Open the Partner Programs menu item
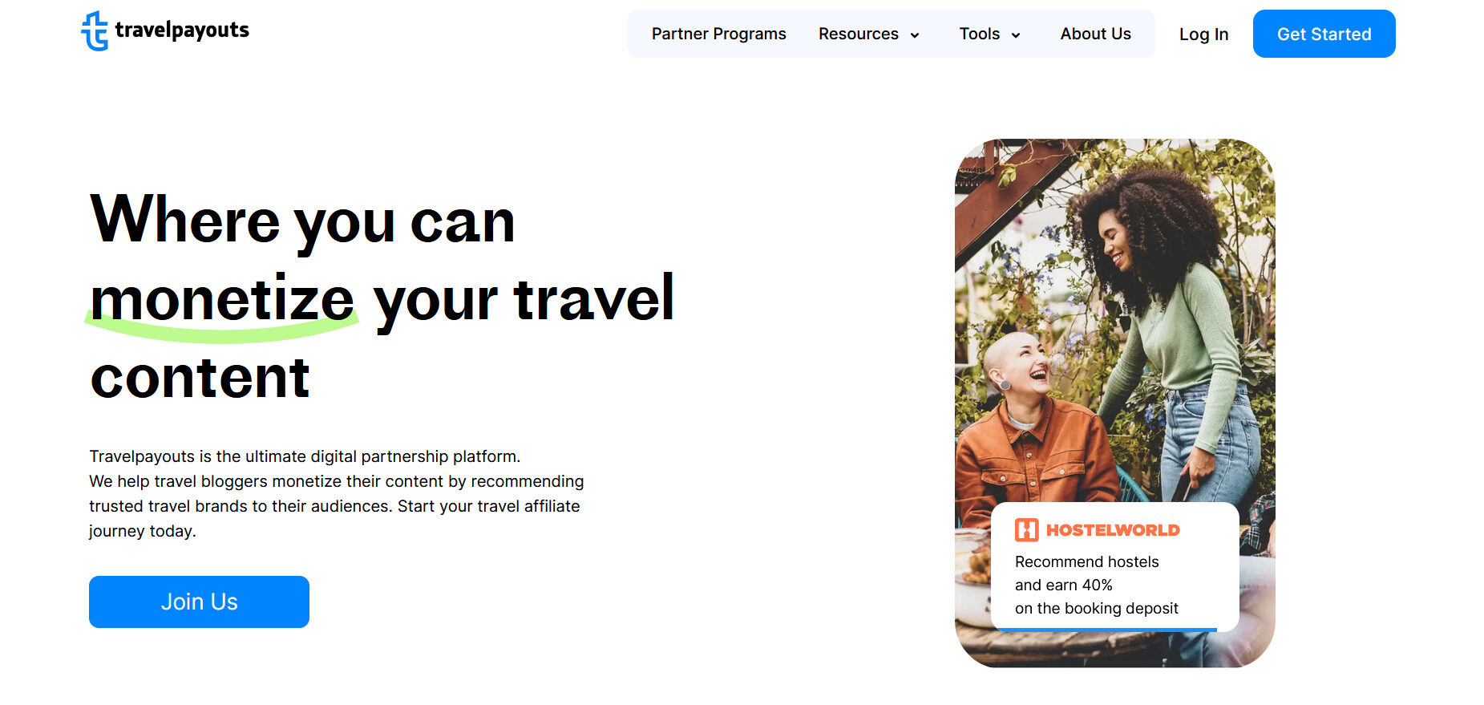1484x705 pixels. (x=718, y=34)
